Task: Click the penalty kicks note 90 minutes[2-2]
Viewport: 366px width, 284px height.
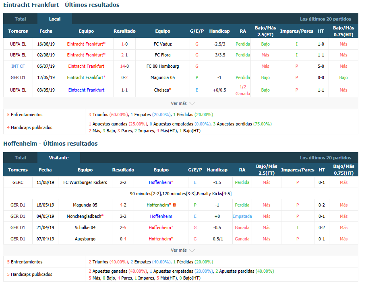Action: (x=181, y=194)
